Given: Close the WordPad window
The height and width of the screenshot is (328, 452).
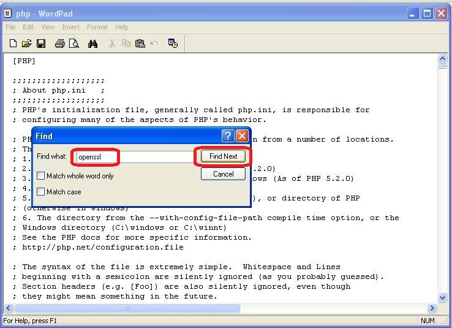Looking at the screenshot, I should tap(442, 13).
